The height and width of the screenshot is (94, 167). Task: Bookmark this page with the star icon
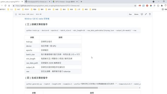tap(135, 6)
